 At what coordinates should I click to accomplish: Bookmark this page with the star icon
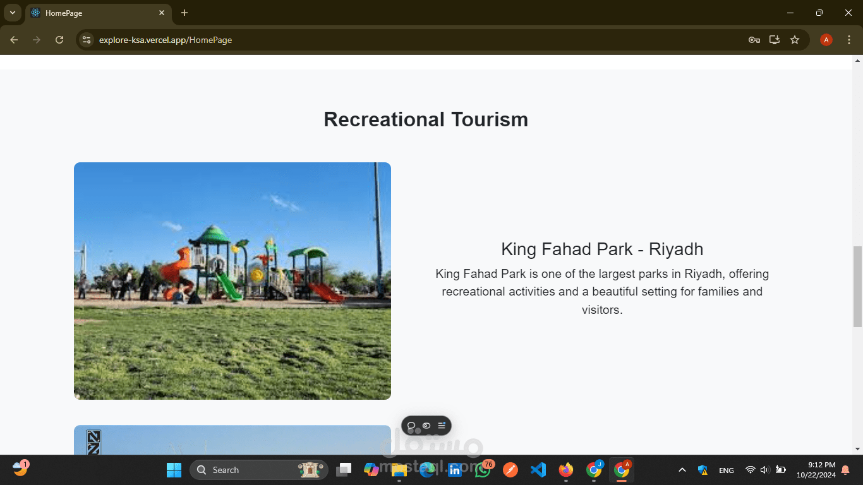(x=795, y=40)
